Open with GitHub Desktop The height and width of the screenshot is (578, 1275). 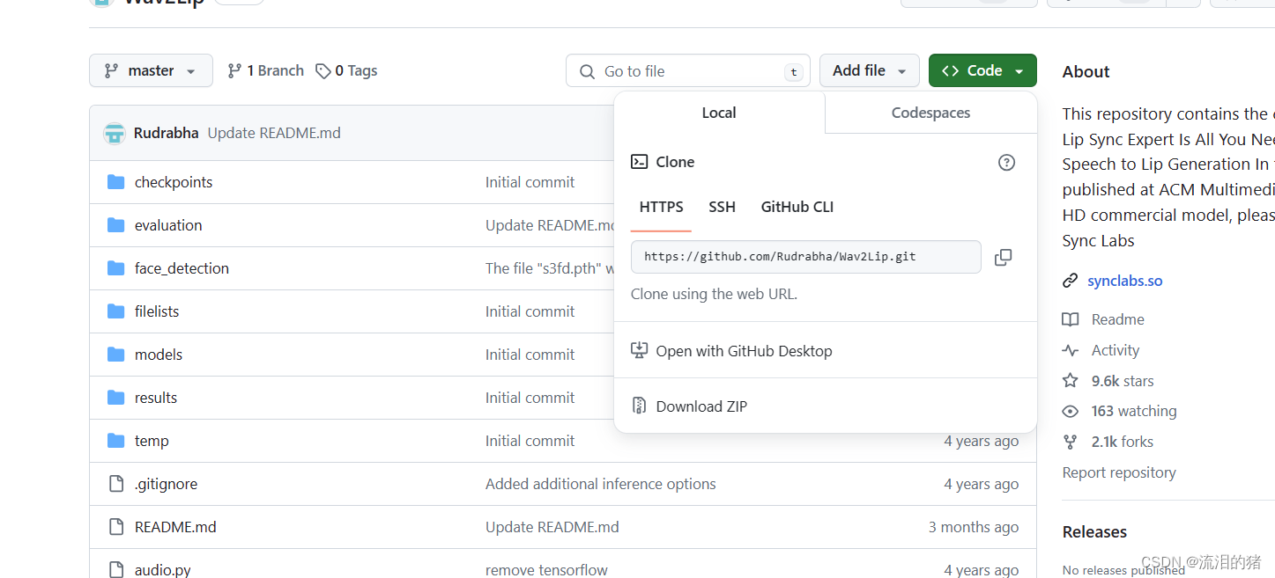[x=731, y=351]
